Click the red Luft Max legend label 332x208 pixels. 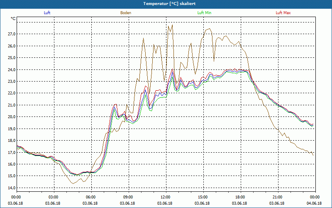pyautogui.click(x=283, y=13)
